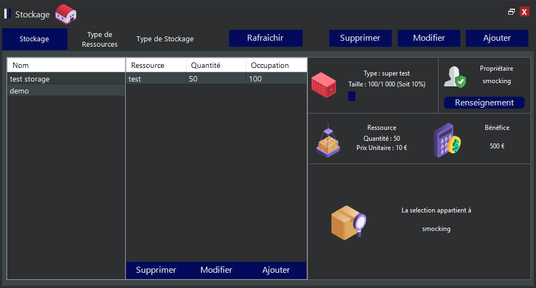Click Supprimer below the resource table
Viewport: 536px width, 288px height.
156,270
